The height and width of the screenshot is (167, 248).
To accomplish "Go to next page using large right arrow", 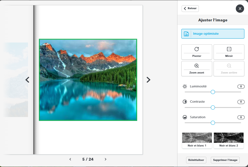I will click(149, 80).
